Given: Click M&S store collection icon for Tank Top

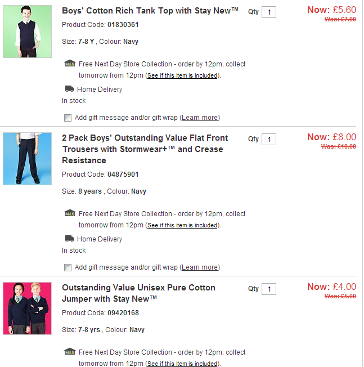Looking at the screenshot, I should 70,64.
